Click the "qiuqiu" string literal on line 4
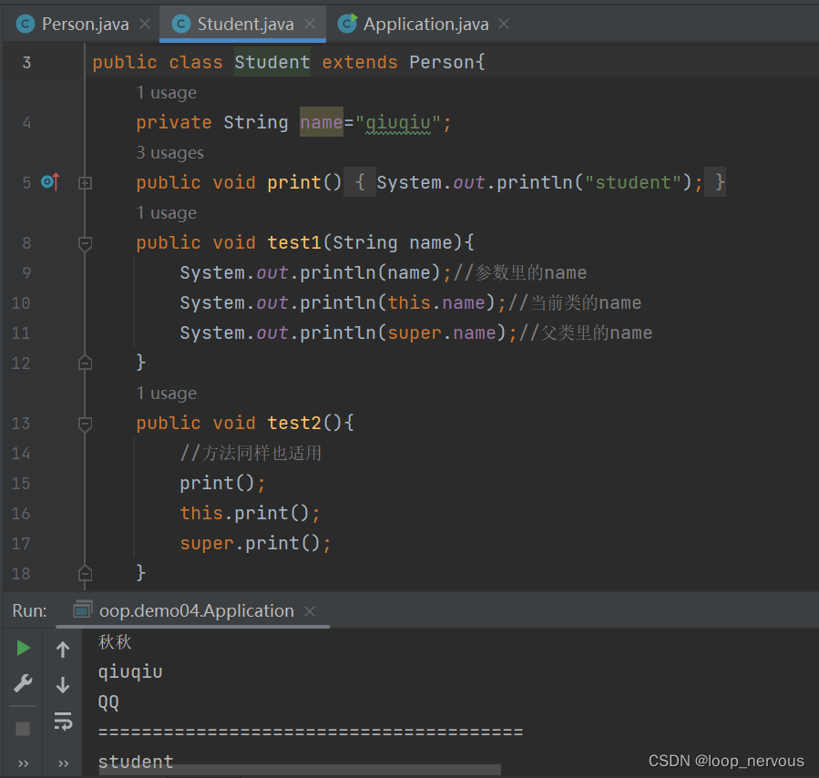Screen dimensions: 819x778 click(x=398, y=122)
